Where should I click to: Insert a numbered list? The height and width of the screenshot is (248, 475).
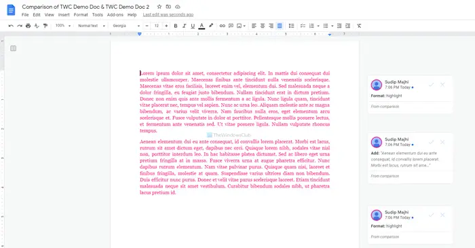(x=311, y=26)
